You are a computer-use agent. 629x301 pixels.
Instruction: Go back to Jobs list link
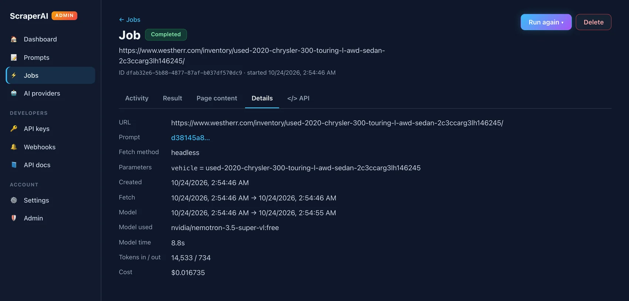click(129, 20)
